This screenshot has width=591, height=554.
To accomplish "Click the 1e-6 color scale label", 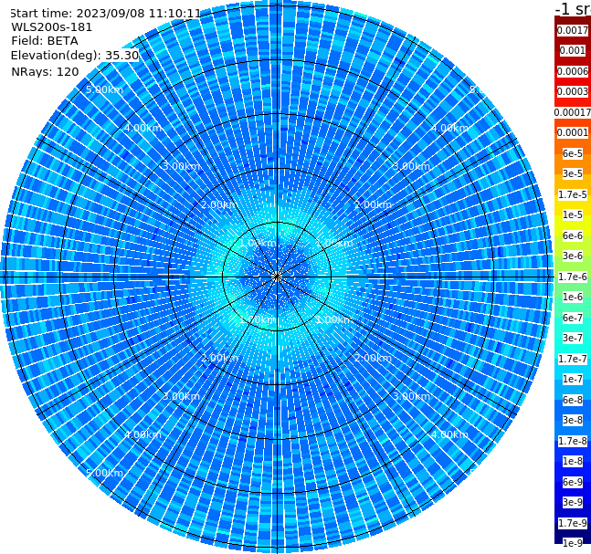I will tap(573, 297).
